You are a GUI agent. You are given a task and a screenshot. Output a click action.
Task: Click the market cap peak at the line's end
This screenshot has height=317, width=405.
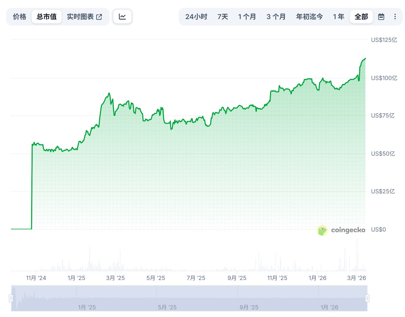(365, 59)
